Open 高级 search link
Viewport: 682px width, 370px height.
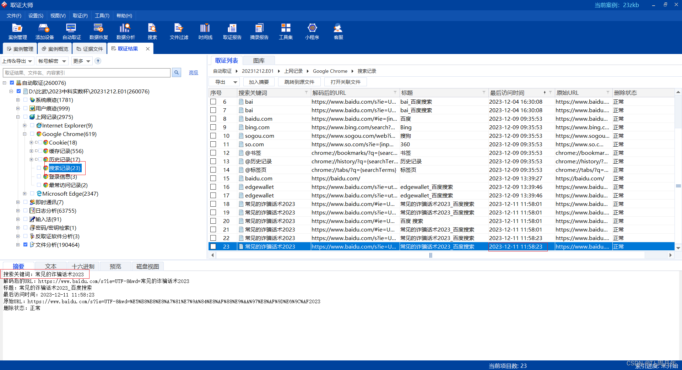point(194,72)
